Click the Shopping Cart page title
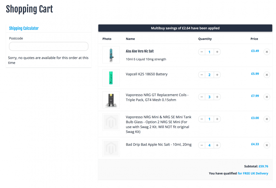Image resolution: width=276 pixels, height=188 pixels. [x=30, y=9]
